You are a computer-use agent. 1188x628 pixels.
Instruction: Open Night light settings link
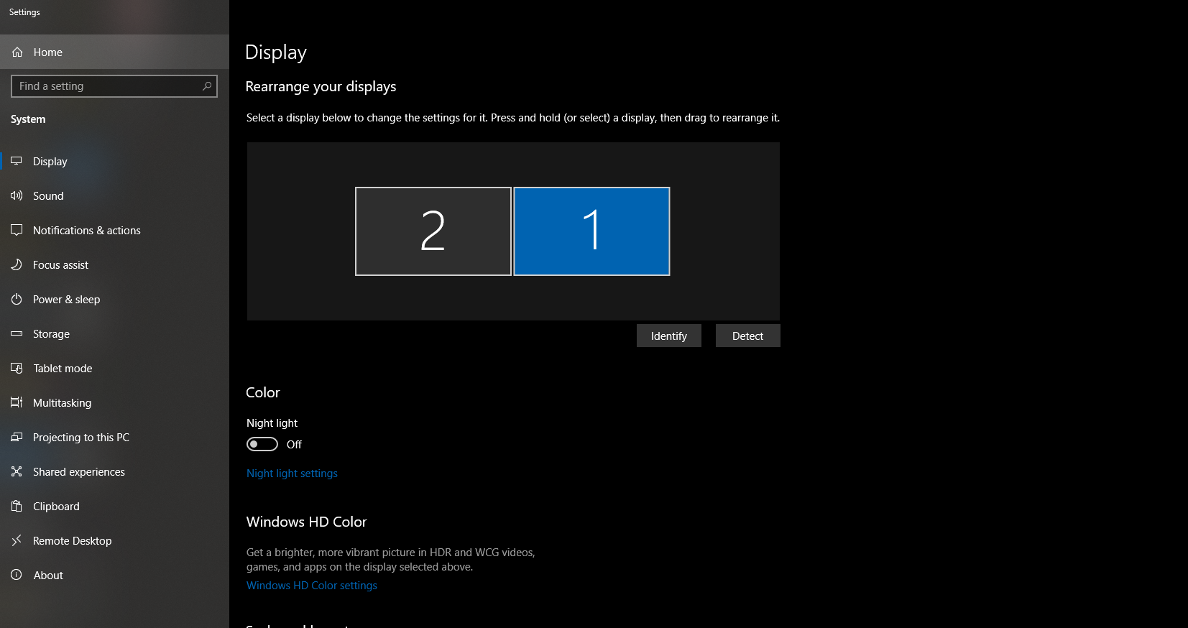pyautogui.click(x=292, y=474)
